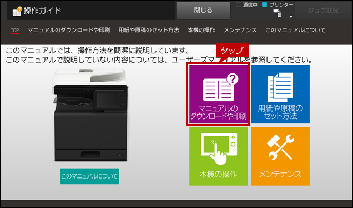Viewport: 353px width, 208px height.
Task: Click the 操作ガイド book icon in header
Action: pyautogui.click(x=17, y=11)
